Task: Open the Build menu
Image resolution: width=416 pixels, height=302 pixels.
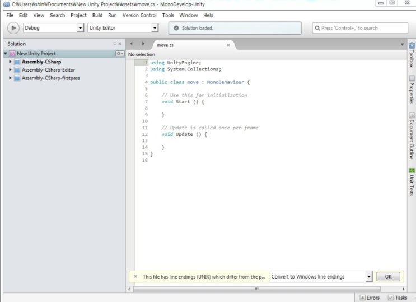Action: pos(97,15)
